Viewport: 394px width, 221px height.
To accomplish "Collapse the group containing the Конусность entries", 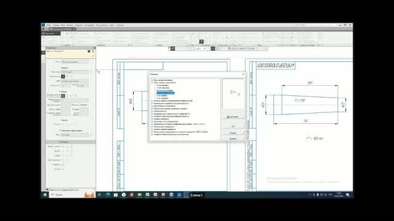I will [x=152, y=83].
